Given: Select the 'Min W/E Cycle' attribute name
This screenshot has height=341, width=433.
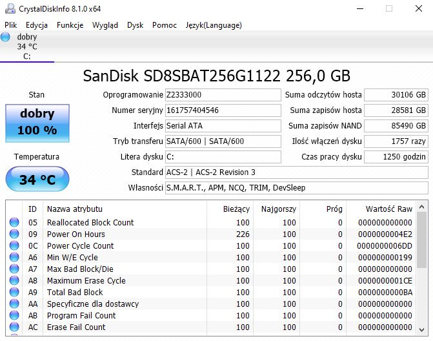Looking at the screenshot, I should (x=72, y=257).
